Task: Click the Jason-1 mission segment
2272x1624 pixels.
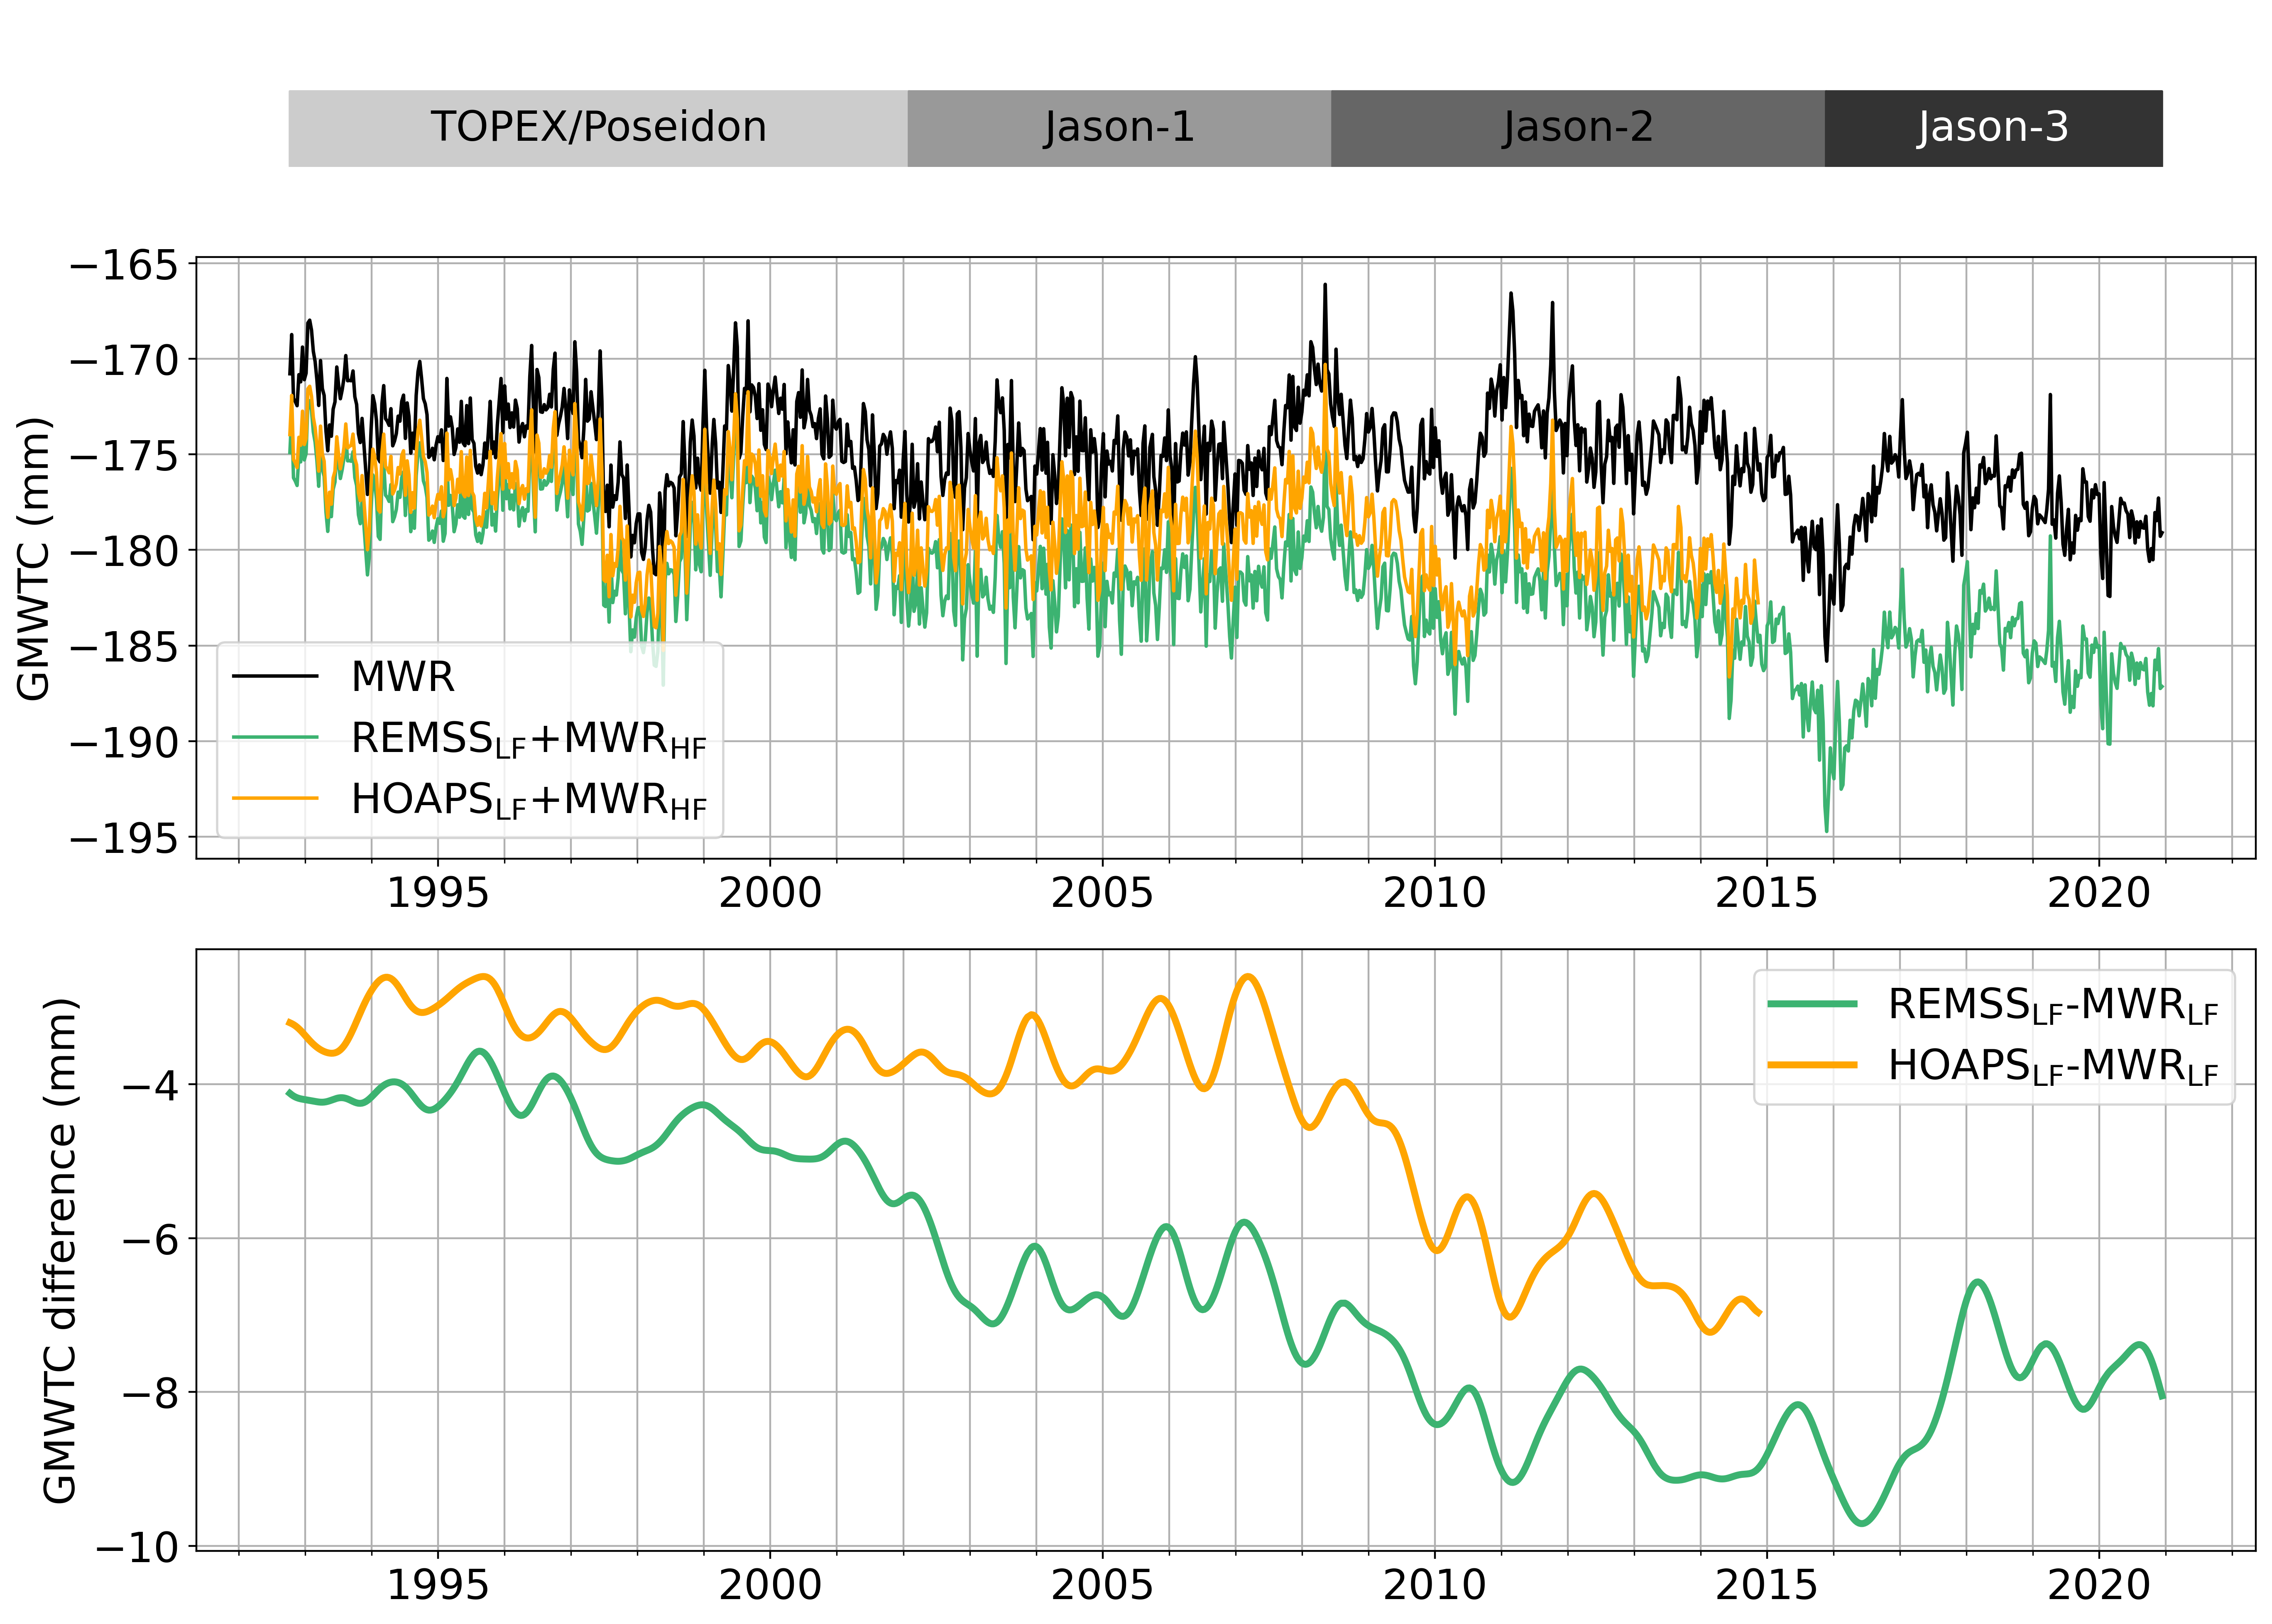Action: 1118,128
